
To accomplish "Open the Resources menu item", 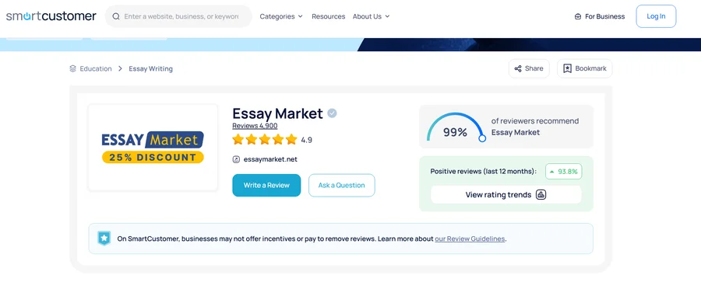I will 329,16.
